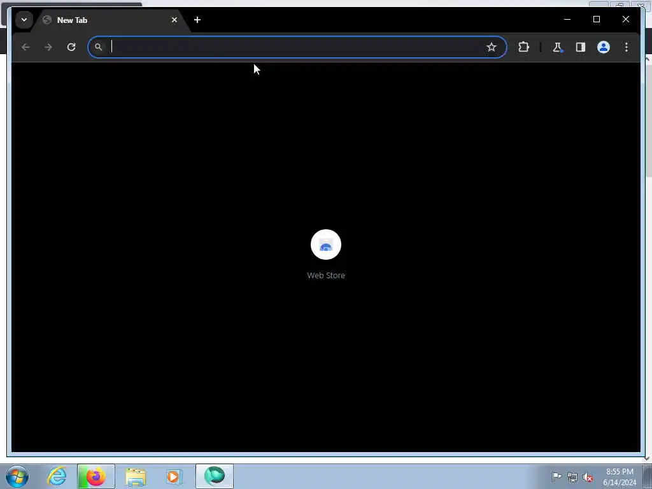Launch Internet Explorer from taskbar
This screenshot has width=652, height=489.
pos(57,476)
